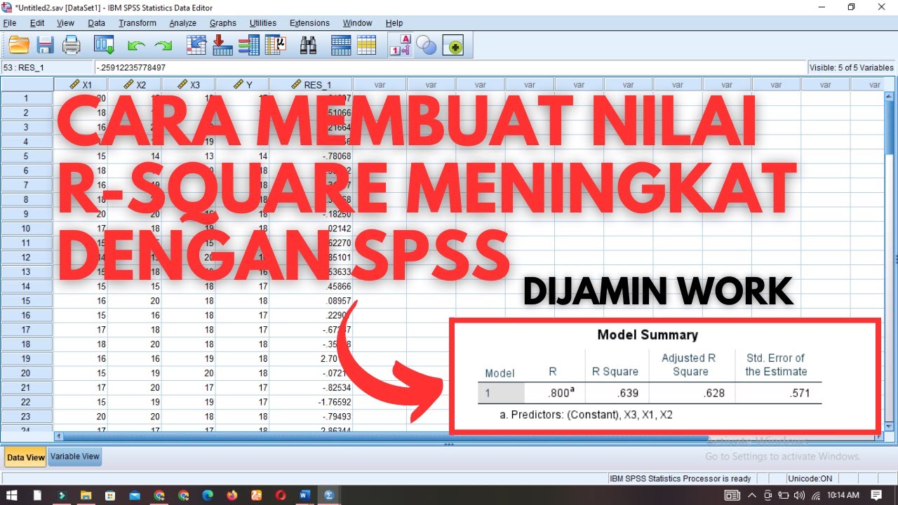898x505 pixels.
Task: Open the View menu
Action: pyautogui.click(x=66, y=23)
